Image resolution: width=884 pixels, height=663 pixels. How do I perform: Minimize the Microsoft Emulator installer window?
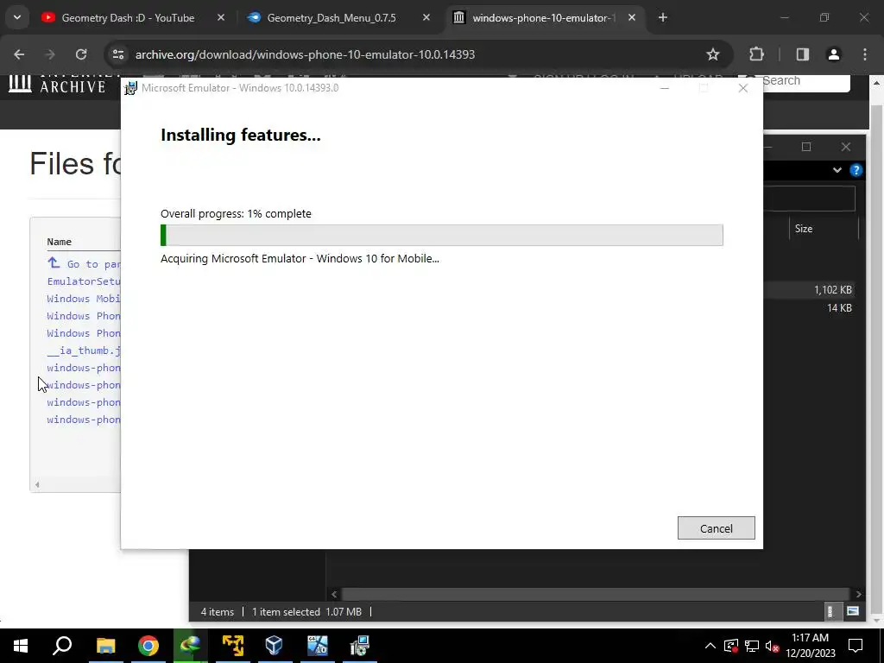pos(665,88)
